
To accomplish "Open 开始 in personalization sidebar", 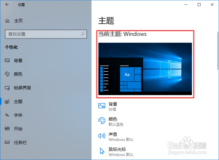I will 18,129.
